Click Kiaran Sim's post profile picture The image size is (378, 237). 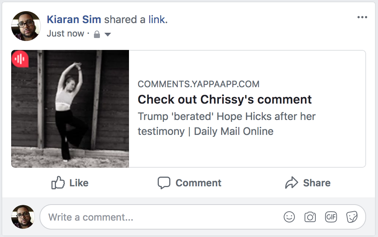(x=26, y=26)
